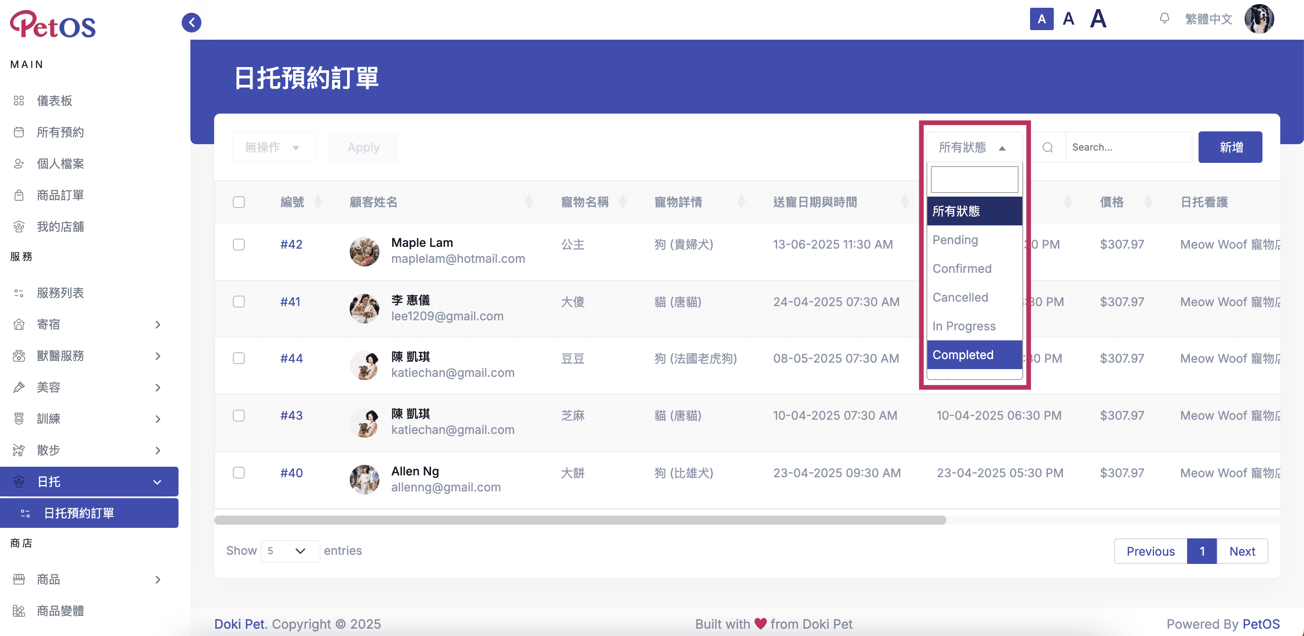This screenshot has height=636, width=1304.
Task: Click the shopping bag icon for 商品訂單
Action: pyautogui.click(x=19, y=195)
